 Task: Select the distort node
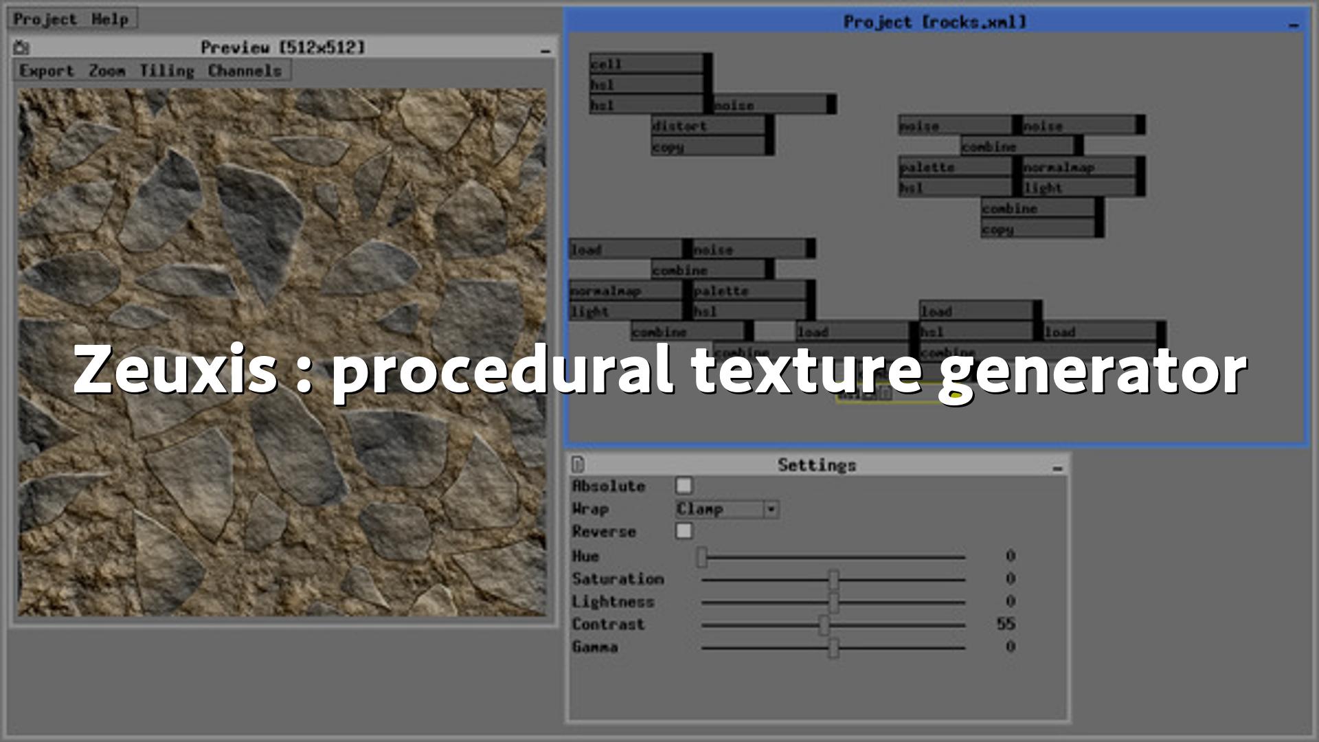[x=712, y=125]
